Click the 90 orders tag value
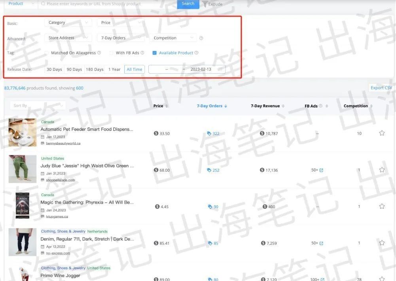This screenshot has width=396, height=281. 216,207
